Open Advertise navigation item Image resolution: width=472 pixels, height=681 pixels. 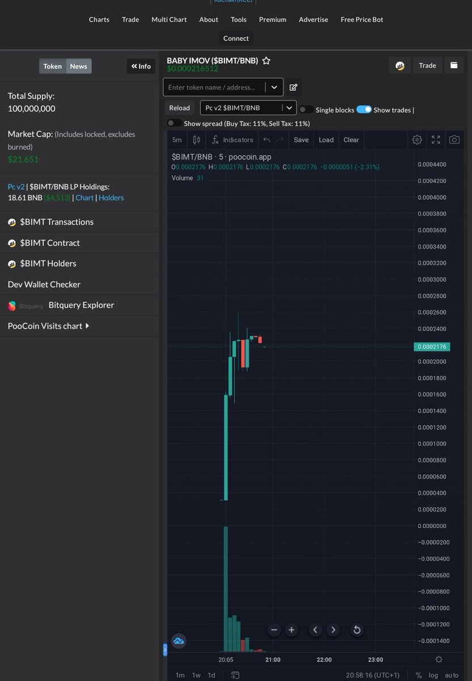click(314, 19)
